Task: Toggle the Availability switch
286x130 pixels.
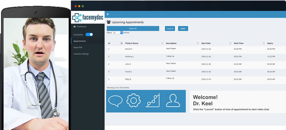Action: coord(89,34)
